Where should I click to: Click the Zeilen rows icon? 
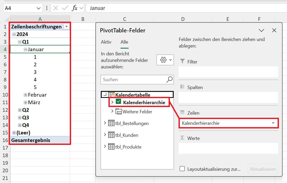click(x=182, y=112)
